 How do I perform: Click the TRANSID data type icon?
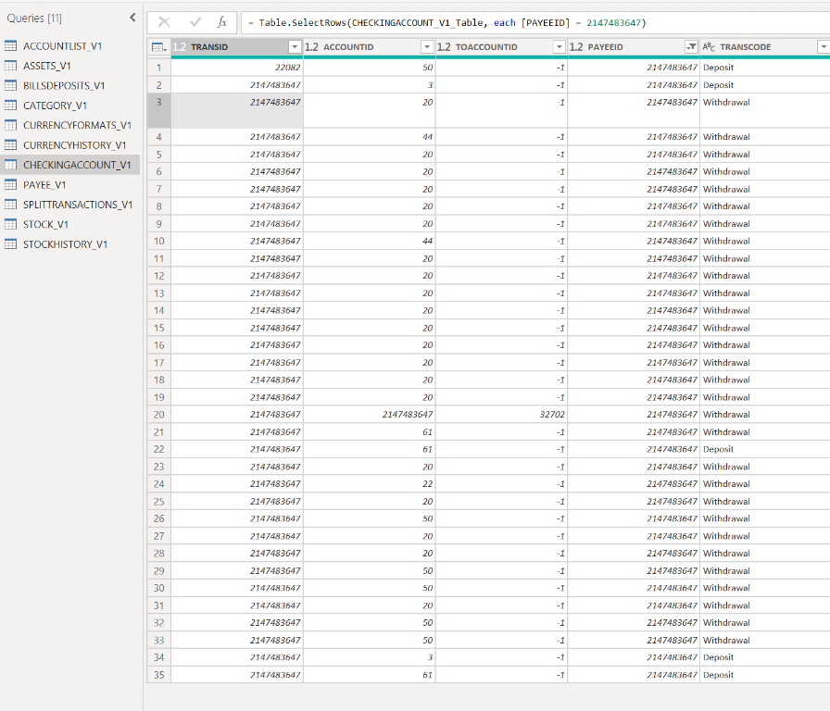point(180,47)
